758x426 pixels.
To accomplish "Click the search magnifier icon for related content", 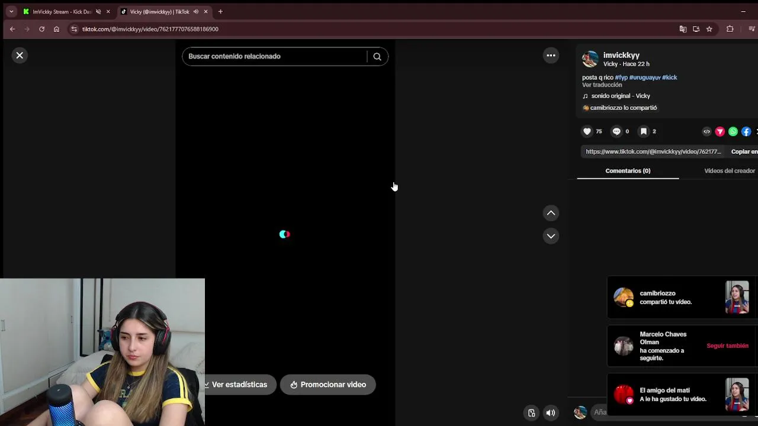I will point(377,56).
